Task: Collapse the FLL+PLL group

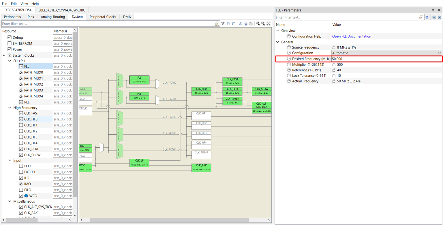Action: (10, 61)
